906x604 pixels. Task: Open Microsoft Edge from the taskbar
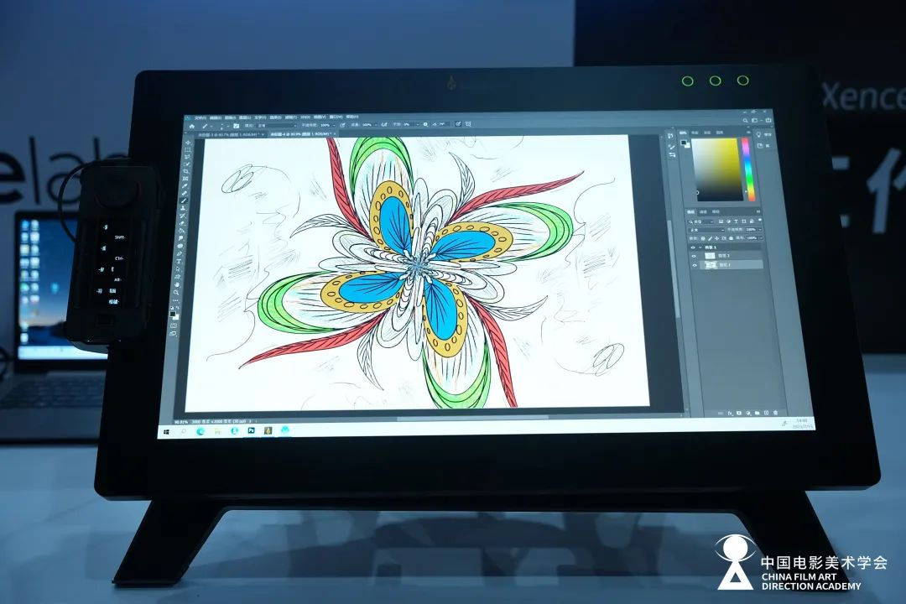(200, 431)
